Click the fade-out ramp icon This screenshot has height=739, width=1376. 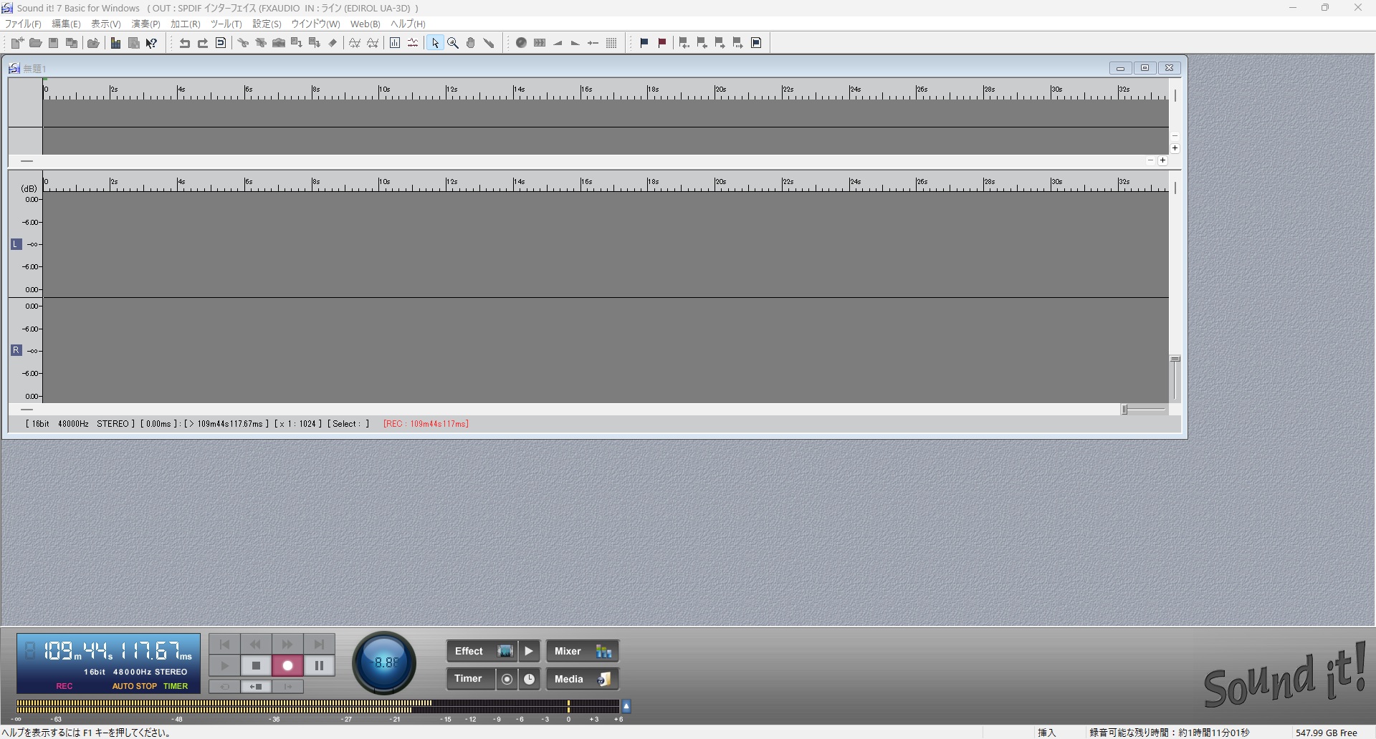[x=575, y=43]
